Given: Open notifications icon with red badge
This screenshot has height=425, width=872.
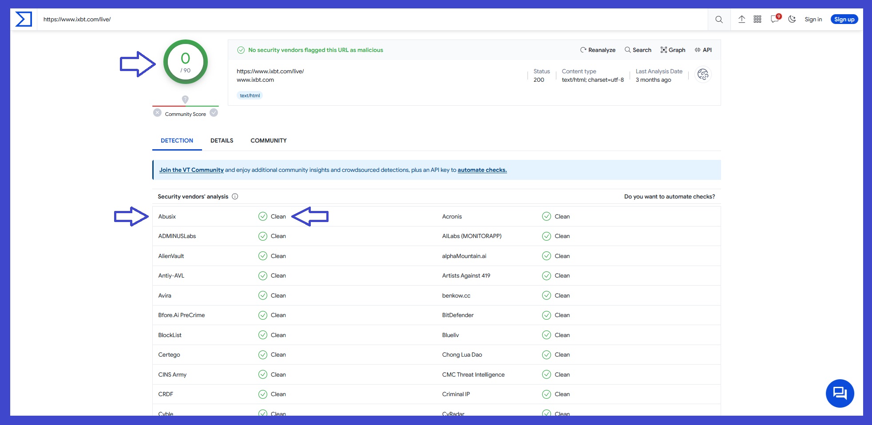Looking at the screenshot, I should tap(775, 19).
